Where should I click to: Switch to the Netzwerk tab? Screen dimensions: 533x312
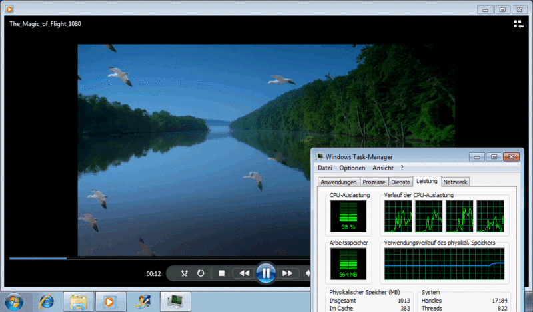[455, 182]
